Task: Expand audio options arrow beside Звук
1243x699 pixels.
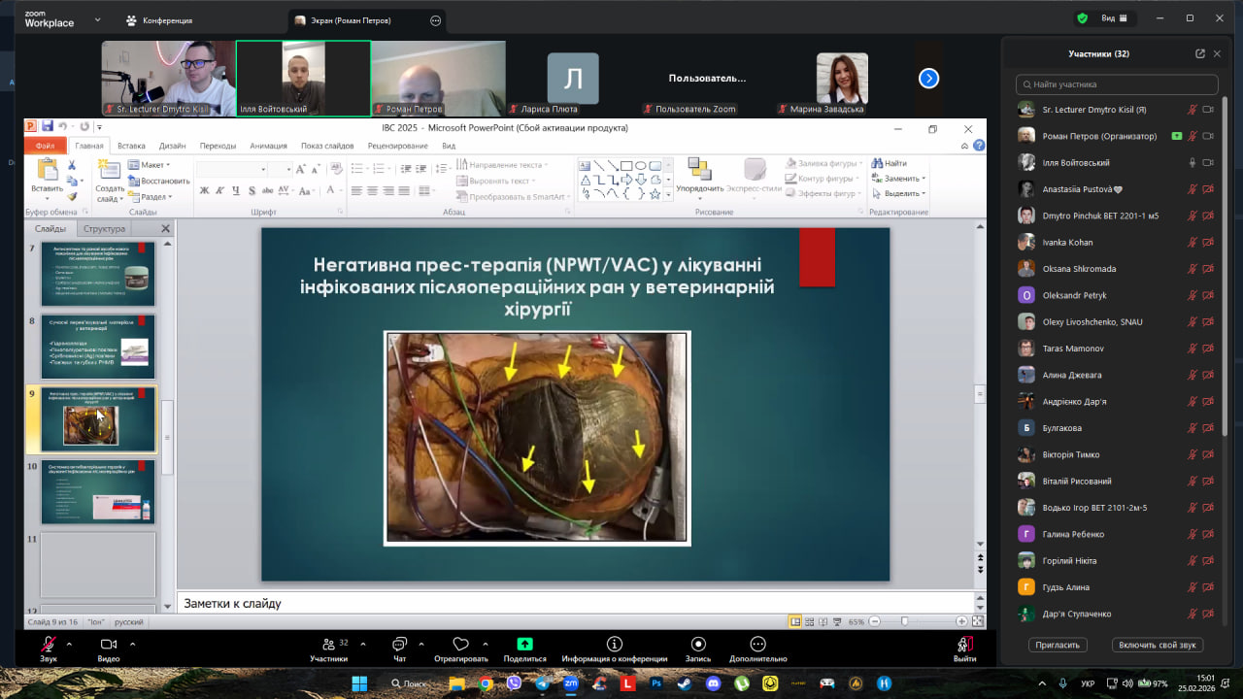Action: coord(69,643)
